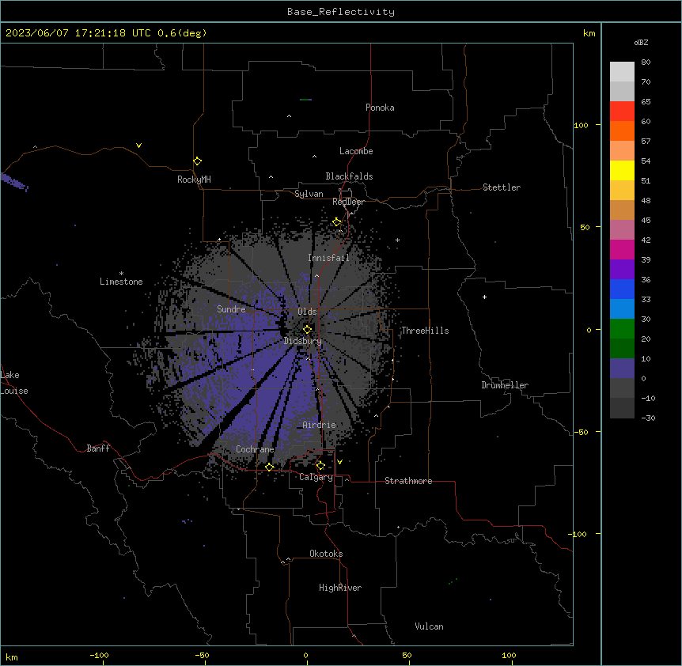Click the yellow marker near Olds
682x666 pixels.
click(x=308, y=329)
